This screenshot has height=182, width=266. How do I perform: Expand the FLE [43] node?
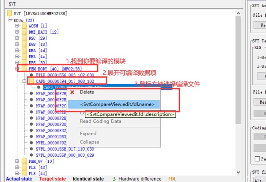click(17, 167)
